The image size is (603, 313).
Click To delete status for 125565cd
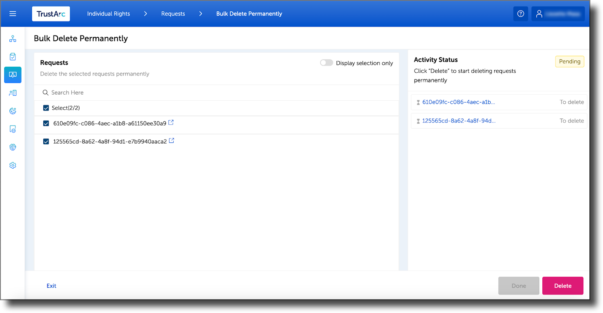coord(572,121)
